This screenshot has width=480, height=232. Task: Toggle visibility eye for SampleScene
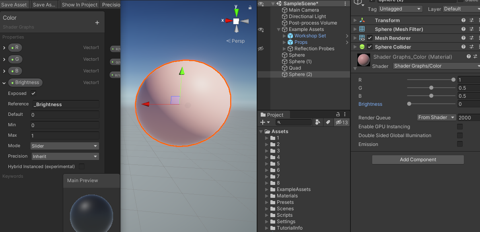coord(261,4)
